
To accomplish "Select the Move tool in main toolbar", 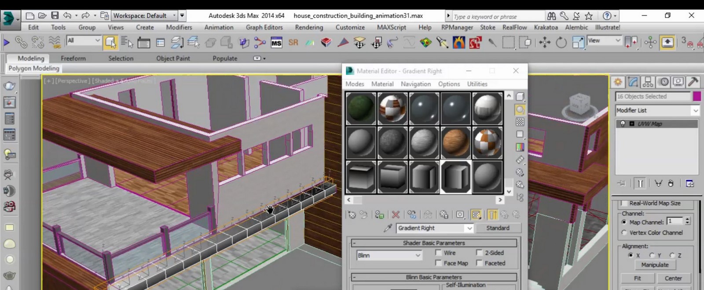I will [x=545, y=43].
